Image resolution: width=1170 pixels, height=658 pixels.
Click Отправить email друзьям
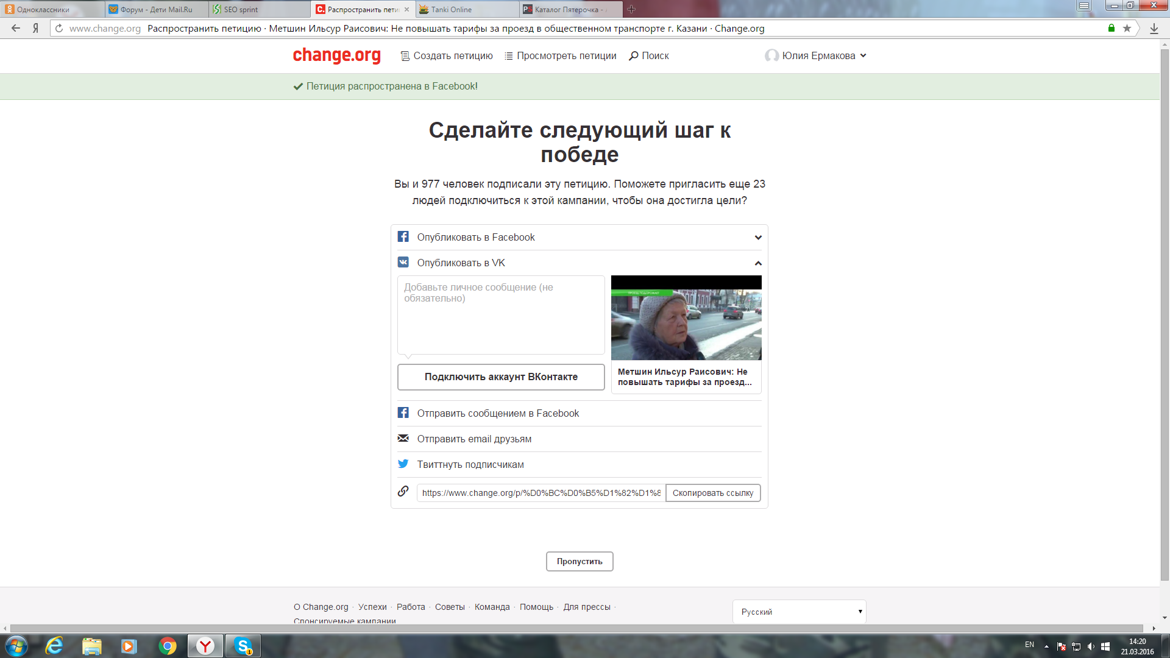click(x=474, y=439)
